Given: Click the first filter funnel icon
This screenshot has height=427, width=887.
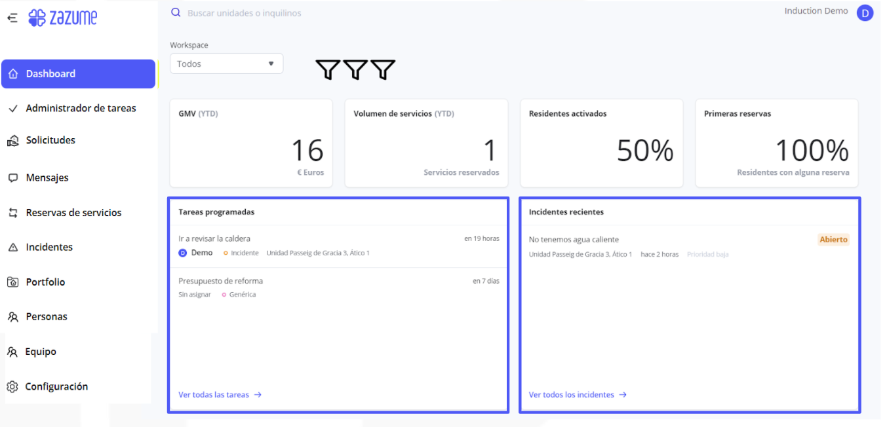Looking at the screenshot, I should coord(328,69).
